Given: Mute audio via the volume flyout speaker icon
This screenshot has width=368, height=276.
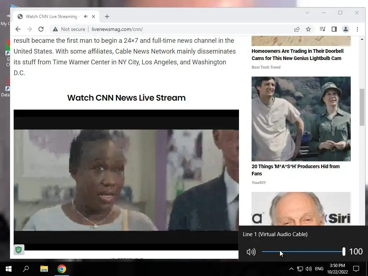Looking at the screenshot, I should 251,252.
